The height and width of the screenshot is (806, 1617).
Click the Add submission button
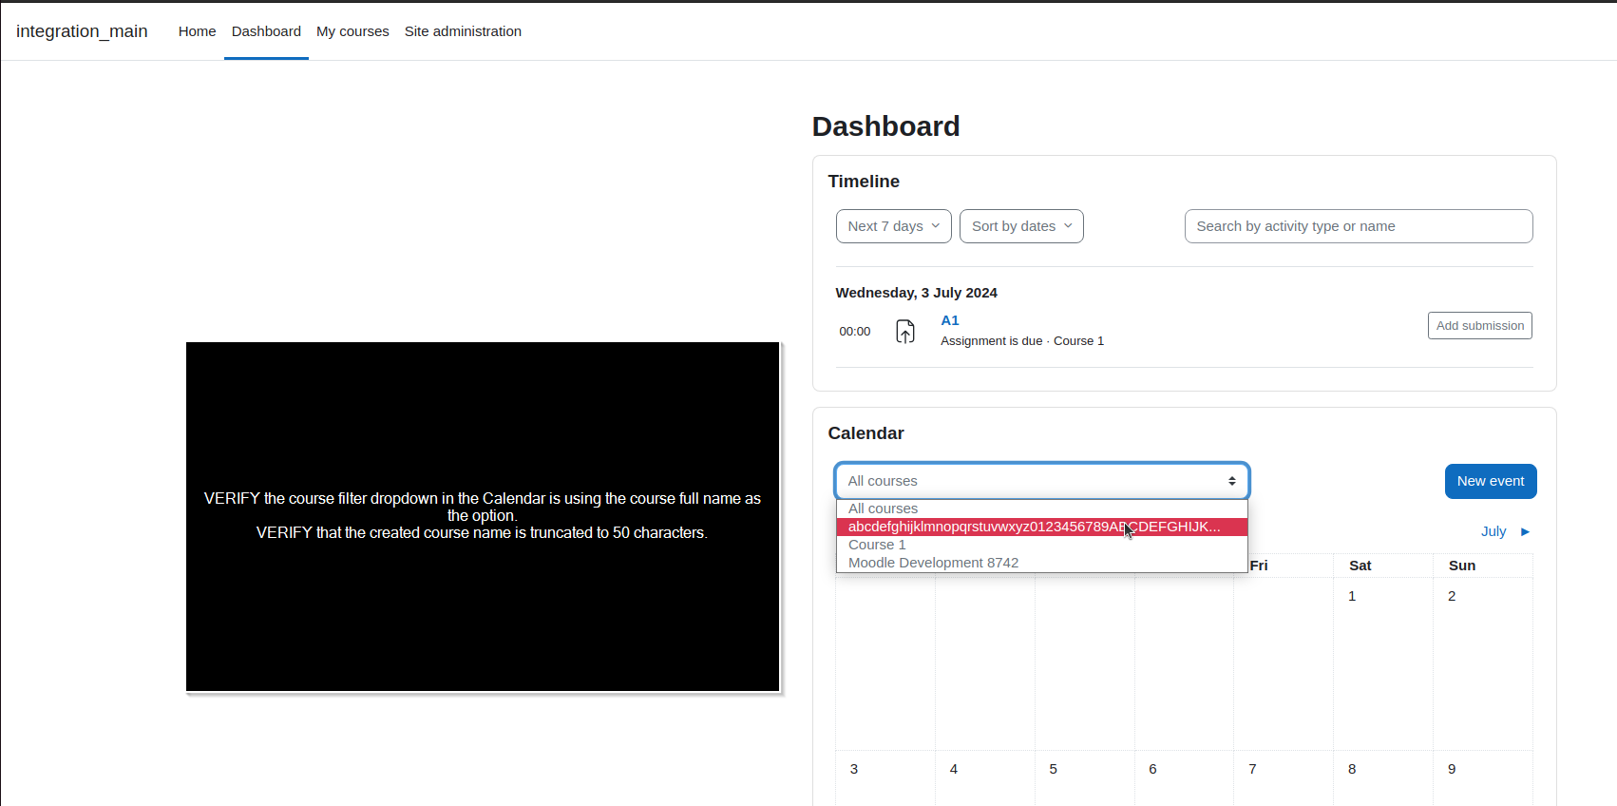(x=1480, y=325)
